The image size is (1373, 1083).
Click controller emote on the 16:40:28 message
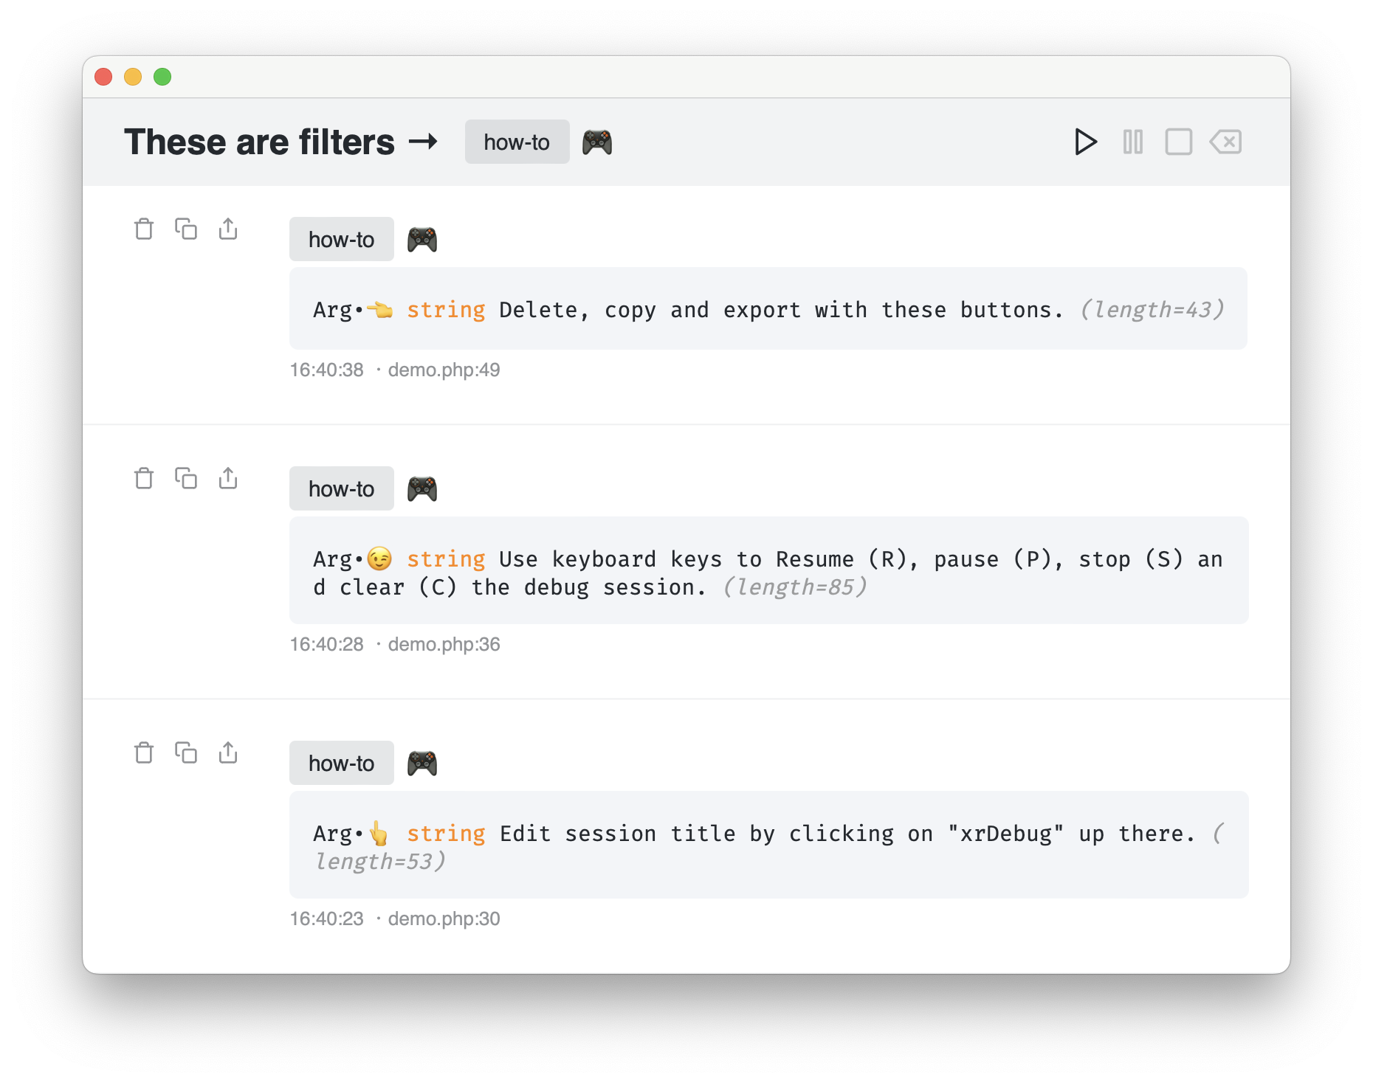[x=422, y=489]
